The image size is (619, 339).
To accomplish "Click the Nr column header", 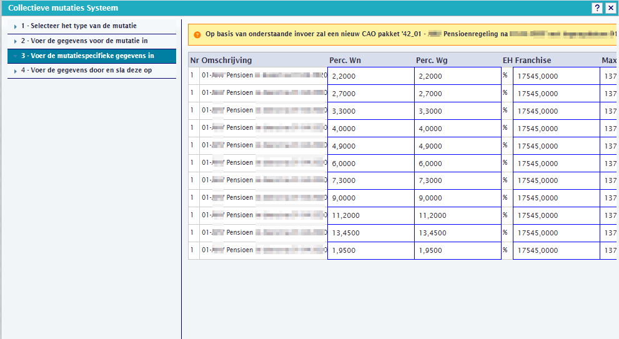I will [194, 61].
